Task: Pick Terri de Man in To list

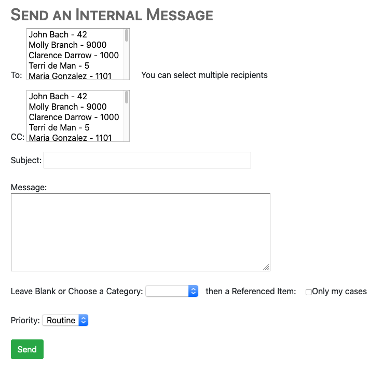Action: coord(59,66)
